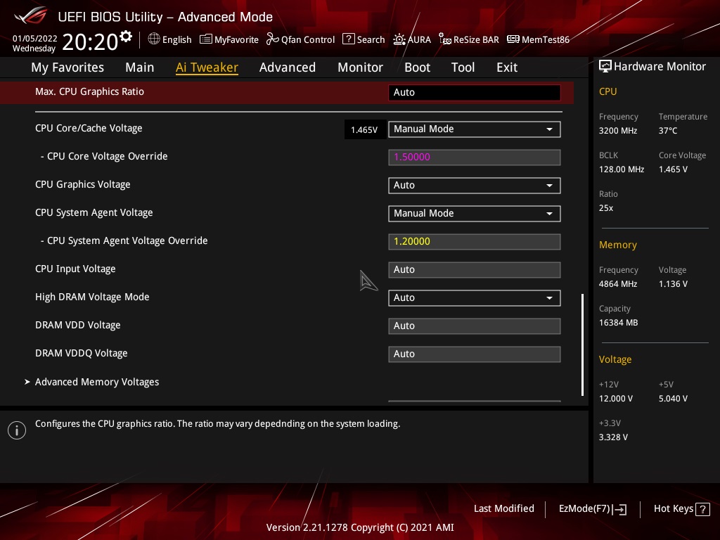Expand the Advanced Memory Voltages section
The height and width of the screenshot is (540, 720).
(x=97, y=382)
